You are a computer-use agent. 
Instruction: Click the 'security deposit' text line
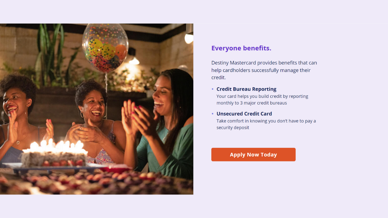[233, 128]
